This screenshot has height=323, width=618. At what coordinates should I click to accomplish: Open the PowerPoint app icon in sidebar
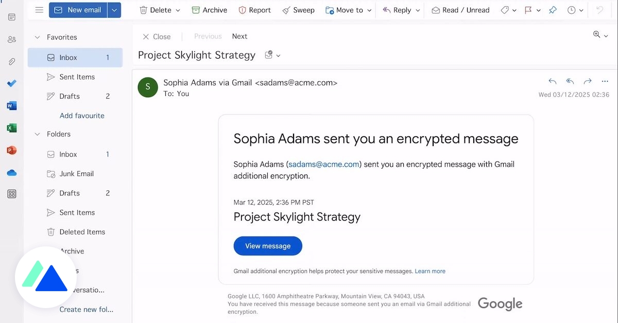[x=12, y=150]
